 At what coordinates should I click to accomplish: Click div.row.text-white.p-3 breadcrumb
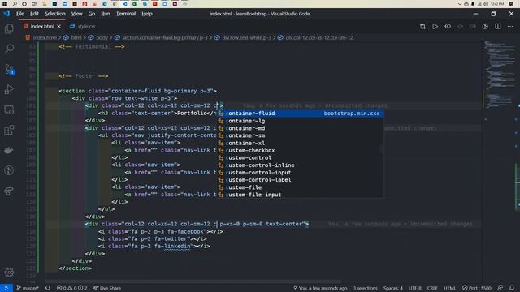(x=243, y=38)
